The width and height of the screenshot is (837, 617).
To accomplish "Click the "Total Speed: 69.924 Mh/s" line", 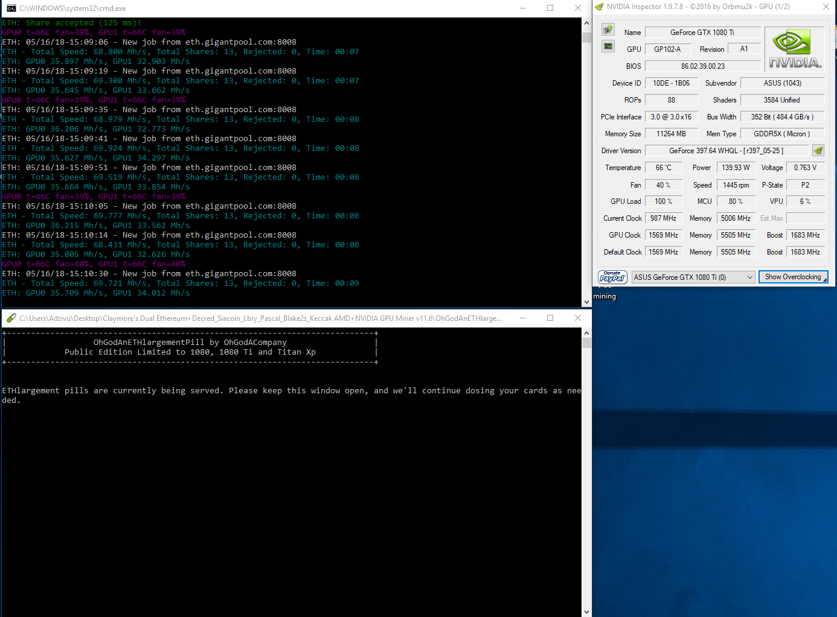I will coord(181,148).
